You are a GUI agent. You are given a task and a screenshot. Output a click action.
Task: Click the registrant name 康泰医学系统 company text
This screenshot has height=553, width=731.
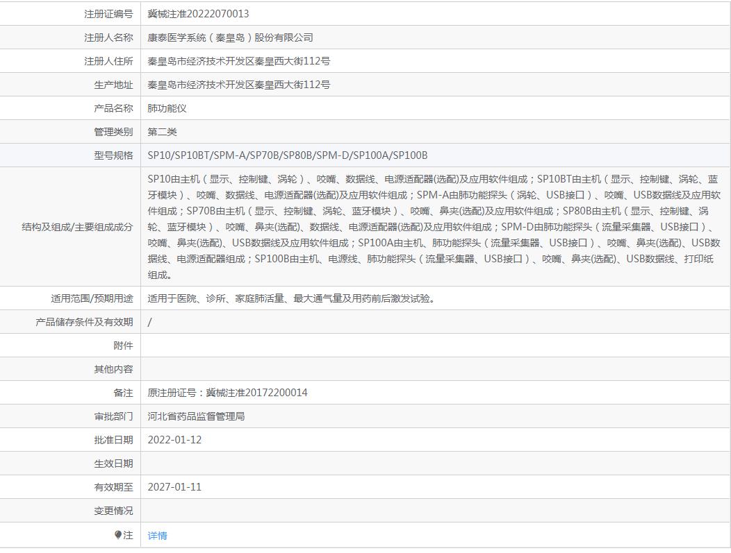(230, 37)
